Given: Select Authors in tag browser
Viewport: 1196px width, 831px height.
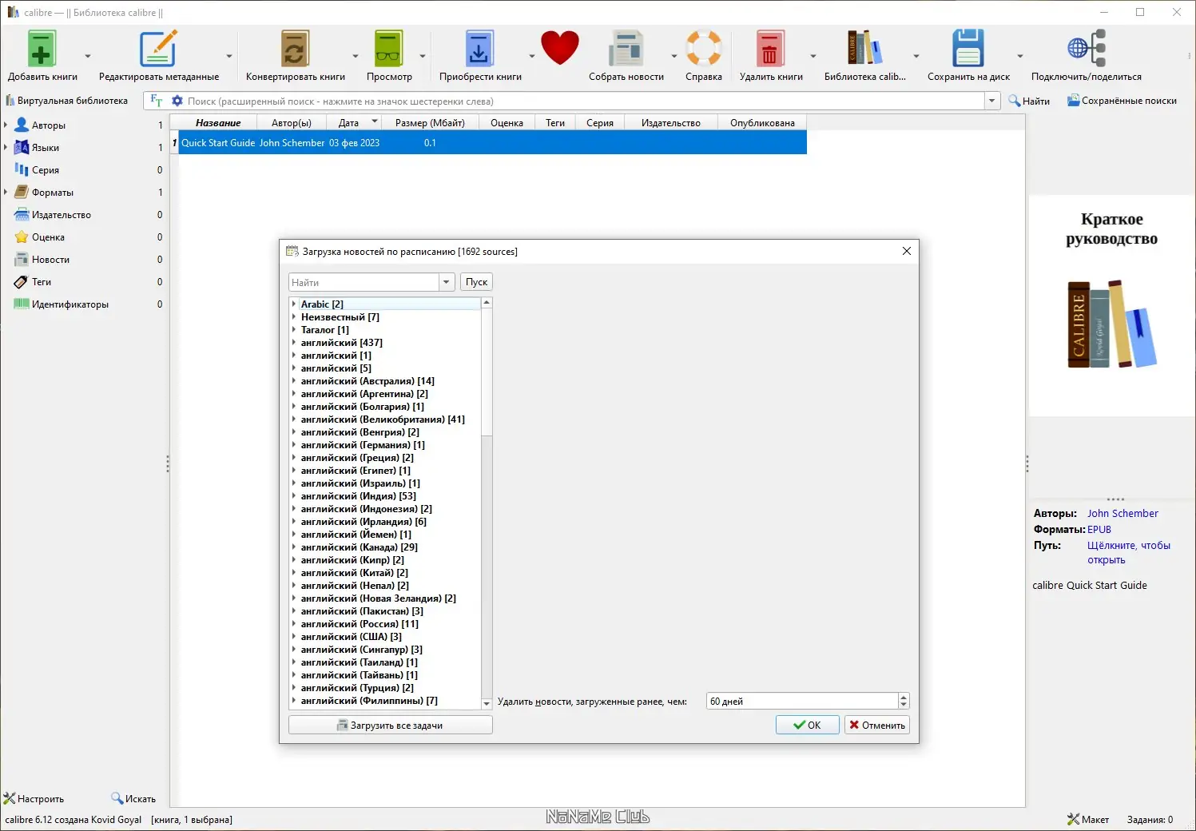Looking at the screenshot, I should (x=49, y=125).
